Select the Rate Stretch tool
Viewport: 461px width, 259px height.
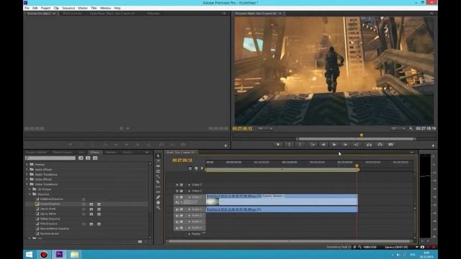pos(158,176)
